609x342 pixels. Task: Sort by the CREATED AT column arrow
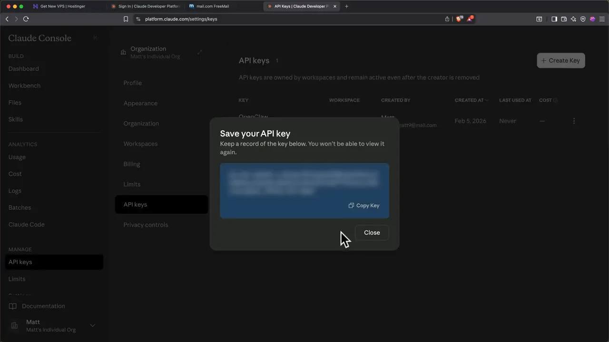point(487,100)
